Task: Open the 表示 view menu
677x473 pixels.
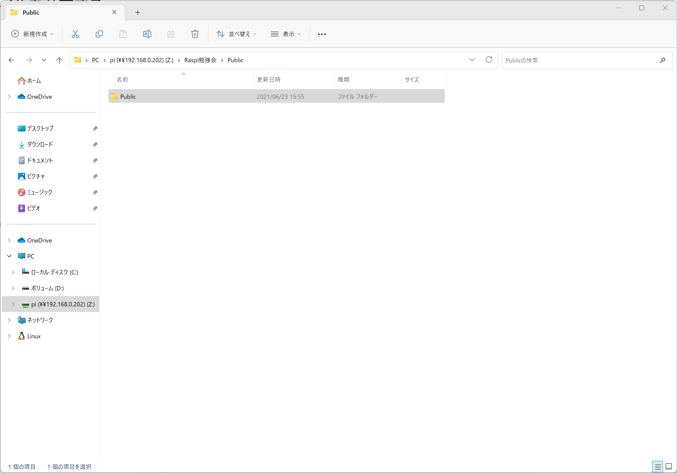Action: [286, 34]
